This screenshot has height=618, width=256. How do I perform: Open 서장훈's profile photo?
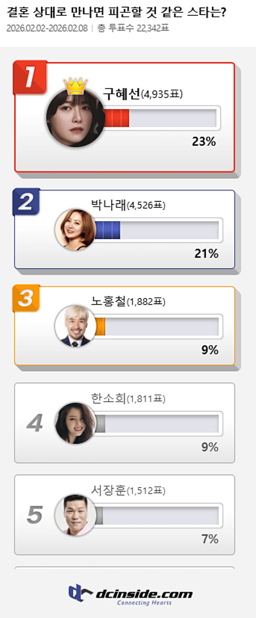click(76, 515)
